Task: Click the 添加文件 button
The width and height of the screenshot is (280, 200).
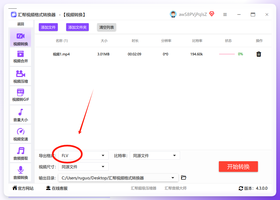Action: [x=48, y=27]
